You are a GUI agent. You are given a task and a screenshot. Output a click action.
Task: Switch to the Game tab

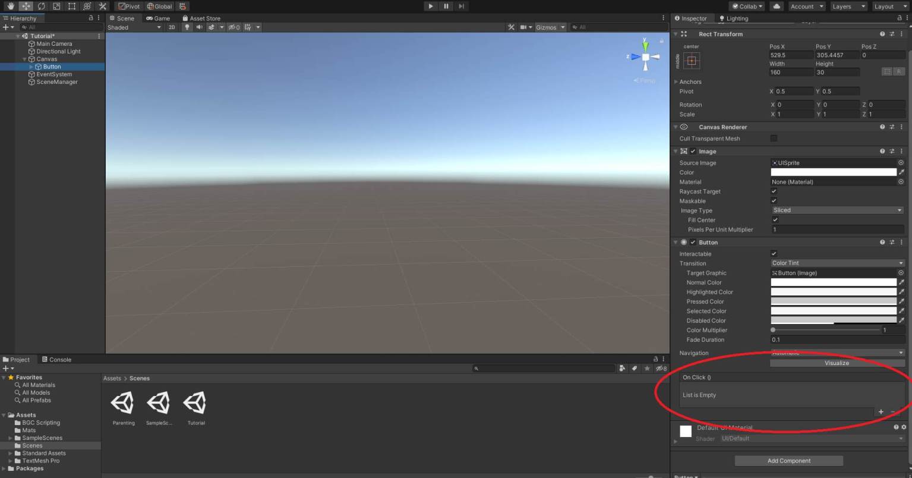tap(158, 18)
